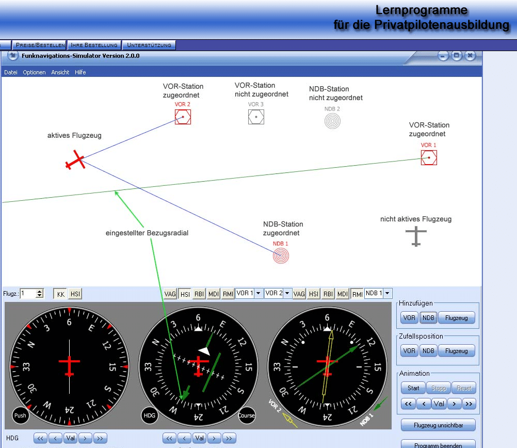Click the VOR 2 station symbol on map
517x448 pixels.
(183, 117)
